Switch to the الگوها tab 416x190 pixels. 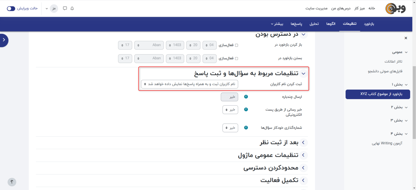click(331, 24)
